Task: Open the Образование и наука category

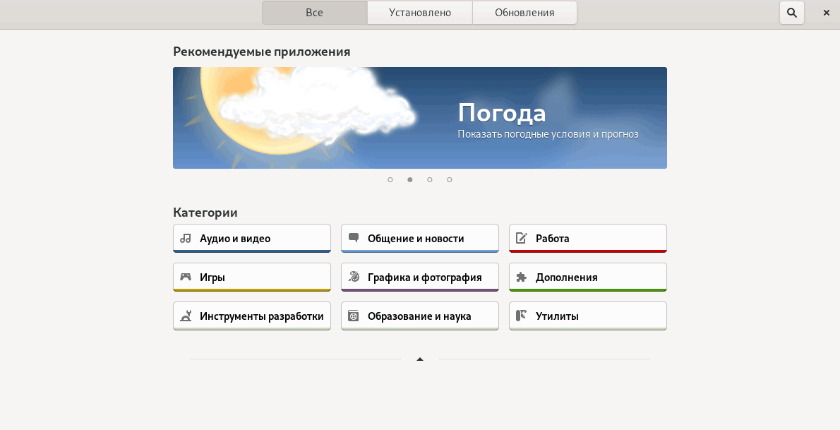Action: click(x=420, y=316)
